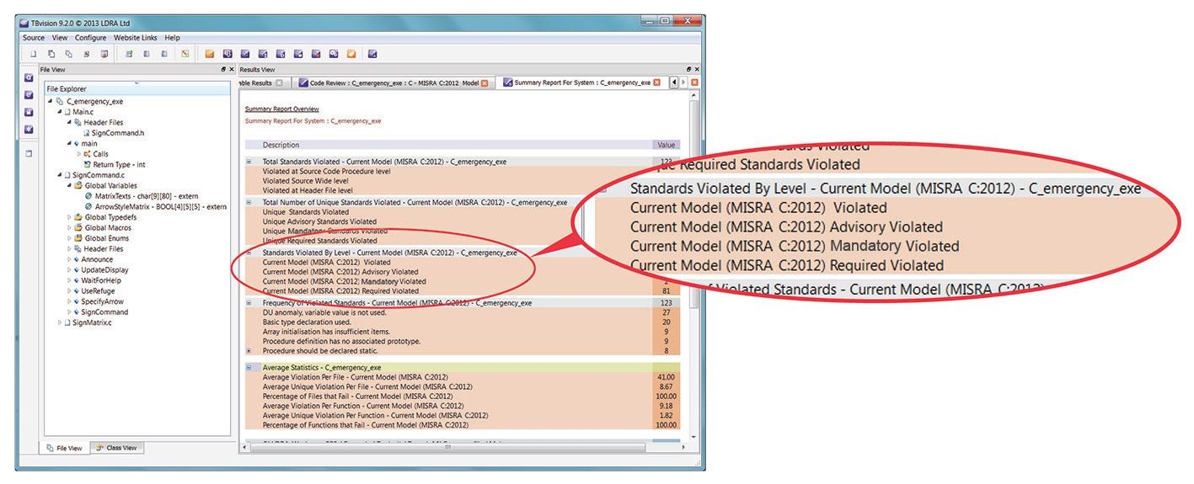1194x484 pixels.
Task: Open the Source menu
Action: (34, 38)
